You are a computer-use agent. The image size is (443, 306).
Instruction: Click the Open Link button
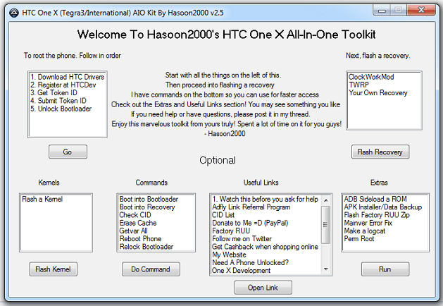click(263, 288)
